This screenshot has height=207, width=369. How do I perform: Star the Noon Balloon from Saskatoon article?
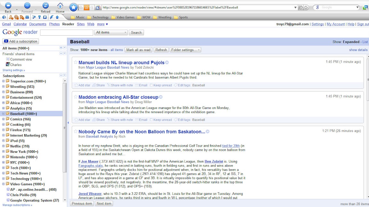tap(76, 131)
